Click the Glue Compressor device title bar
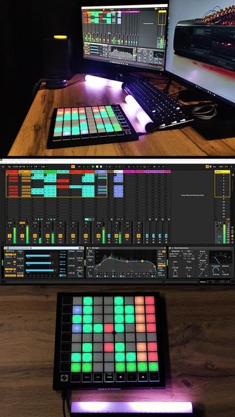The width and height of the screenshot is (235, 417). (x=201, y=248)
